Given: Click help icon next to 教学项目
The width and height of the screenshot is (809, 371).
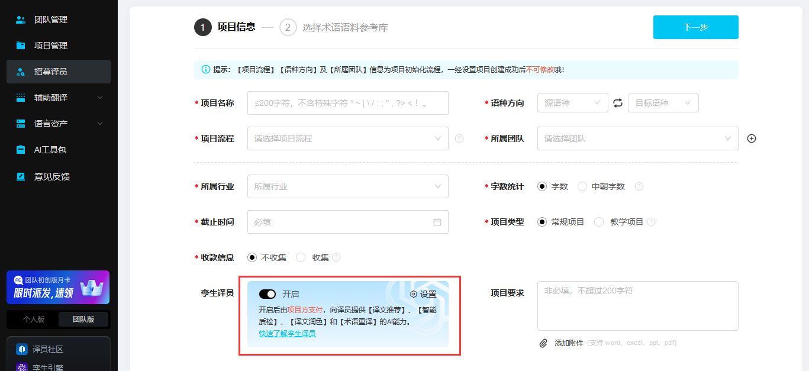Looking at the screenshot, I should click(x=651, y=222).
